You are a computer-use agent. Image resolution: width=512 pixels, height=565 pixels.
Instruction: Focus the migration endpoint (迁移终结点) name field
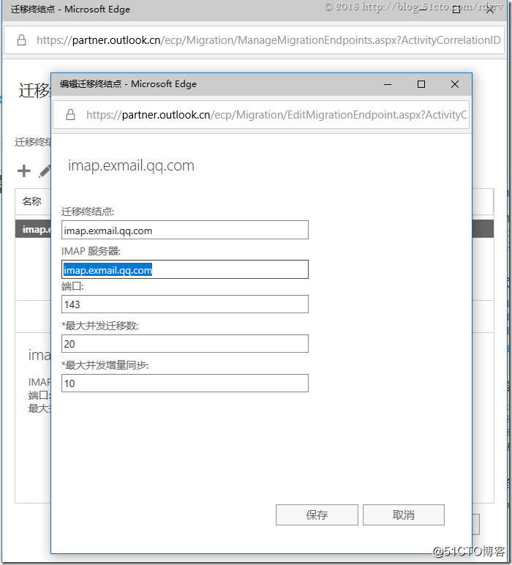pyautogui.click(x=185, y=230)
